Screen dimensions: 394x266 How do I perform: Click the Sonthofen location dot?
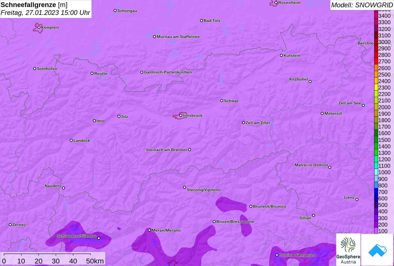coord(35,68)
